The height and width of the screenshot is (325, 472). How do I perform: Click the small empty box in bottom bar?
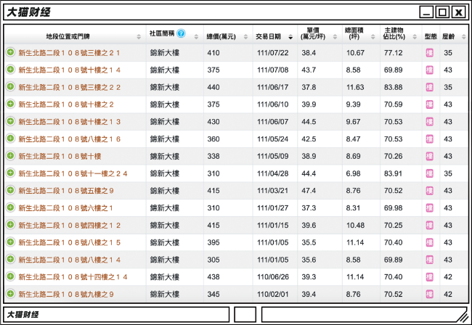(x=245, y=314)
